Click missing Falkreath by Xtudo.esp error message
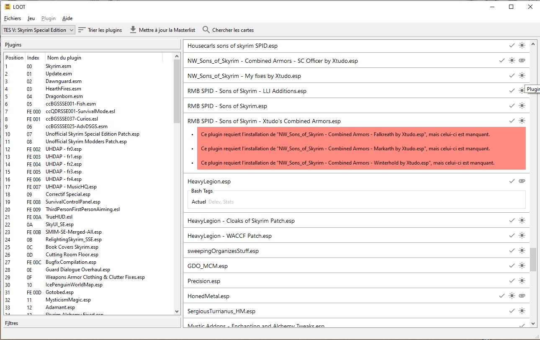The image size is (540, 340). pos(345,134)
